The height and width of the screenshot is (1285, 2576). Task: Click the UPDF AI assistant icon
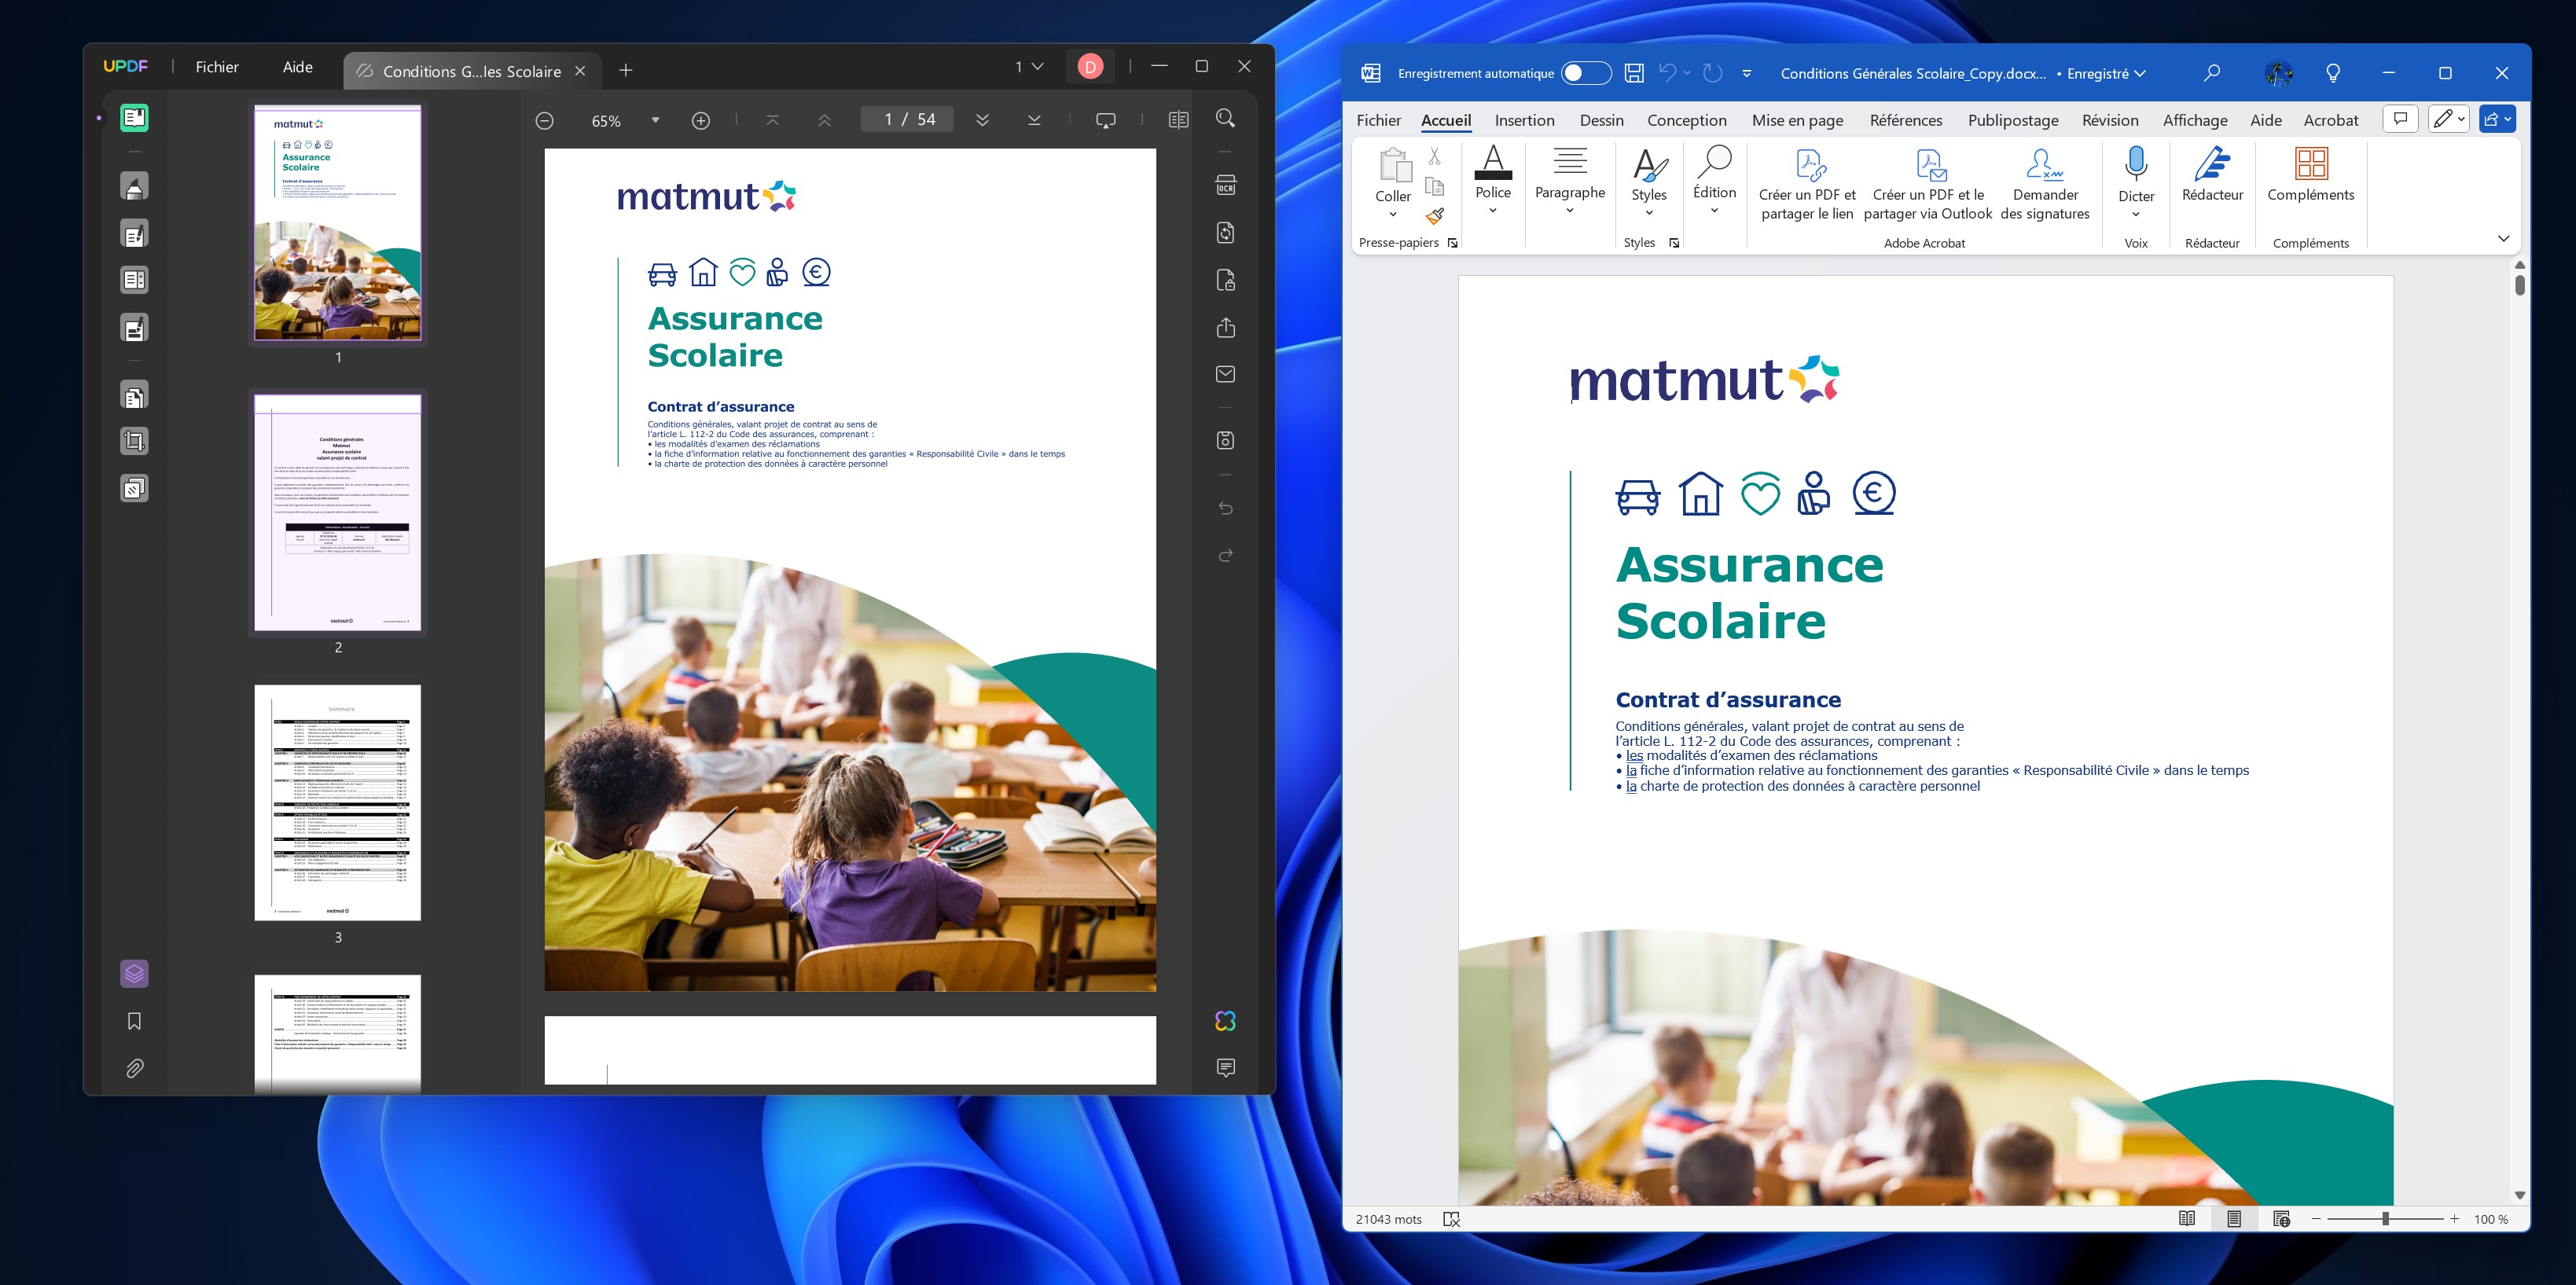1225,1021
